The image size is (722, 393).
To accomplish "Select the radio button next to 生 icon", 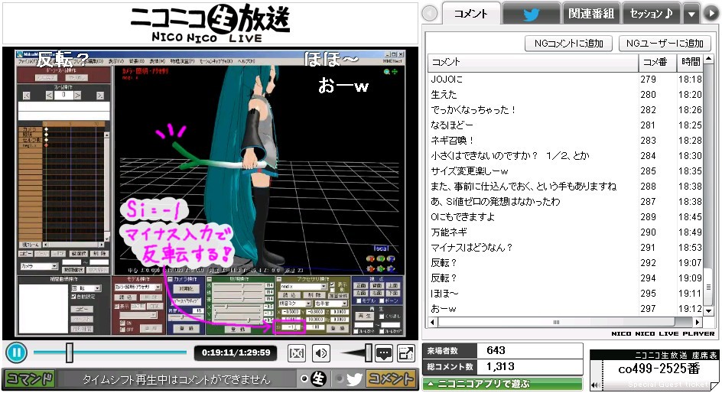I will 304,378.
